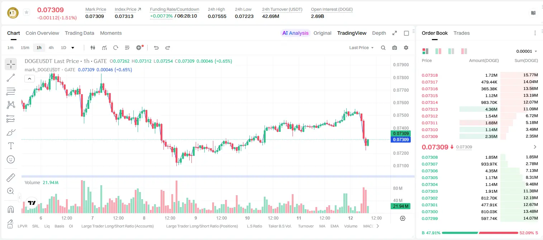This screenshot has height=240, width=543.
Task: Select the trend line drawing tool
Action: tap(11, 78)
